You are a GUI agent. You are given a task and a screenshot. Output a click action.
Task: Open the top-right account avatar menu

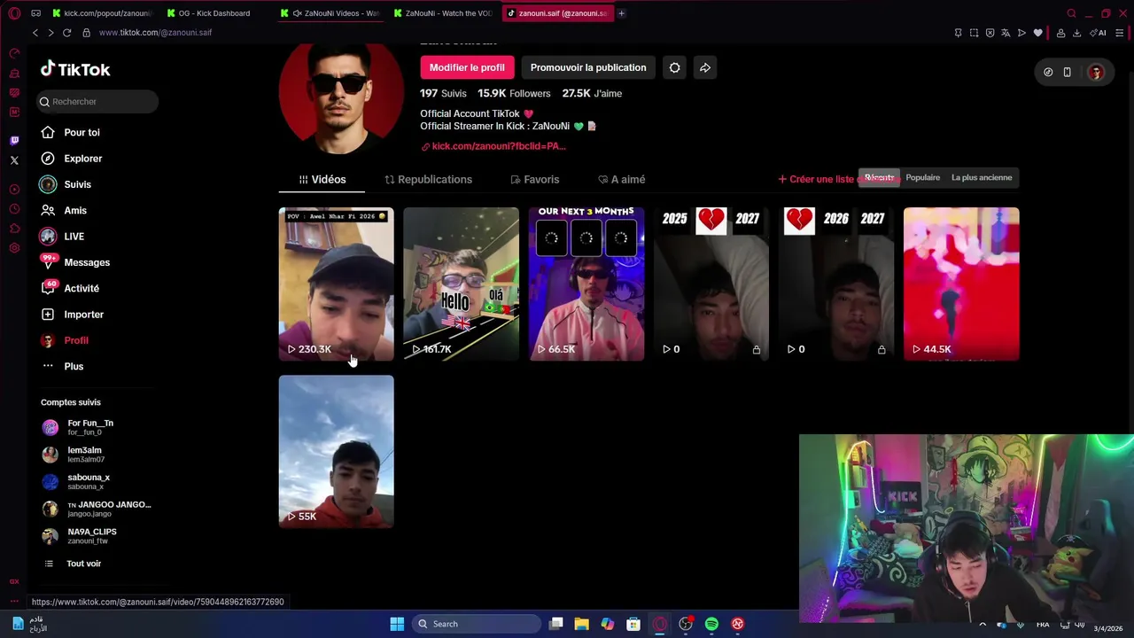(1096, 73)
